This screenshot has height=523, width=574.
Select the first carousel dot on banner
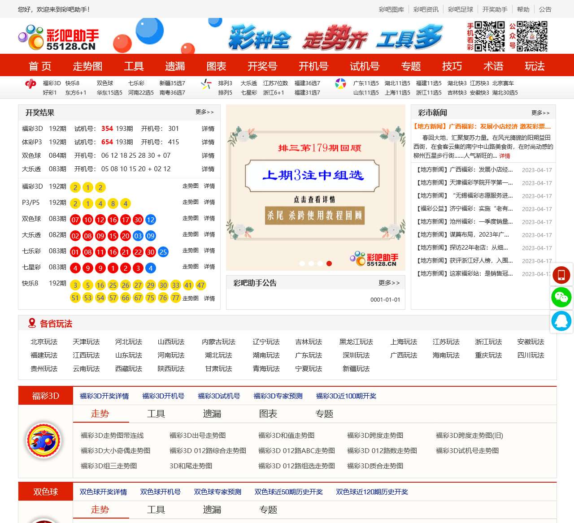(x=302, y=264)
